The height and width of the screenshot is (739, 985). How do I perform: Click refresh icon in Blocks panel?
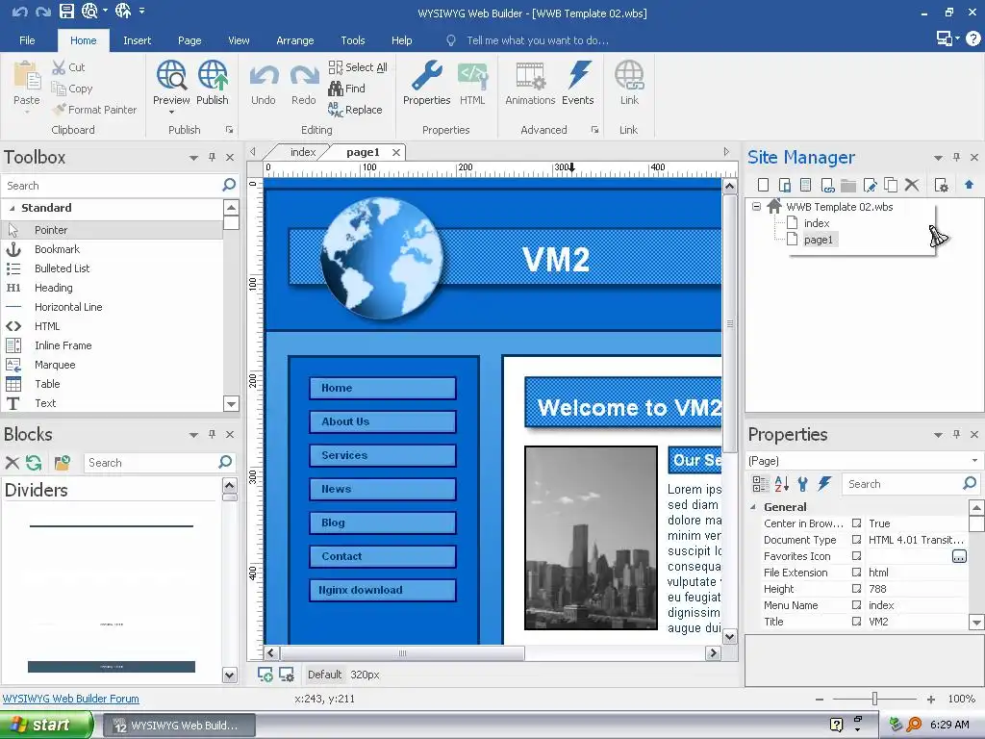tap(34, 463)
